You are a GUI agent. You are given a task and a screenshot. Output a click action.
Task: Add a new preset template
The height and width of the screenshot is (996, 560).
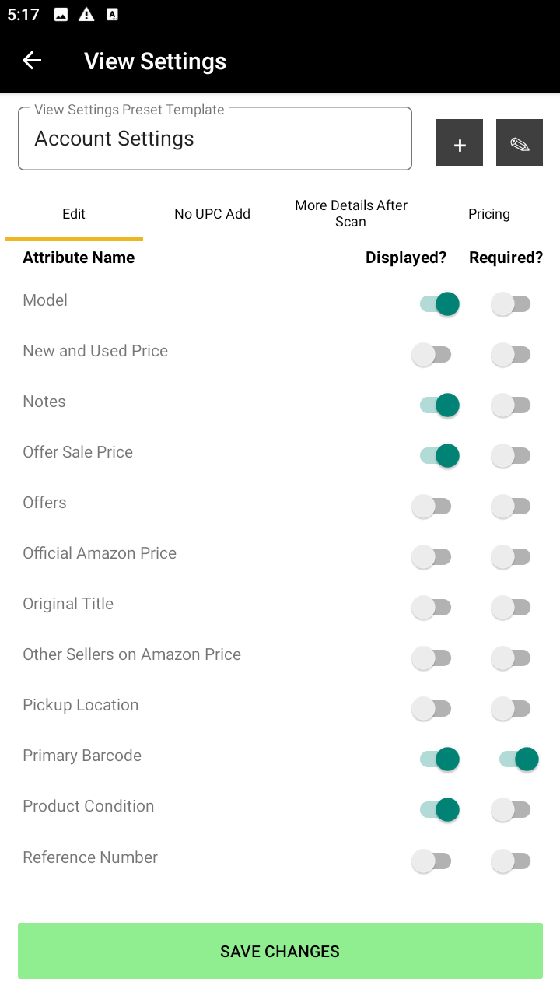(460, 143)
